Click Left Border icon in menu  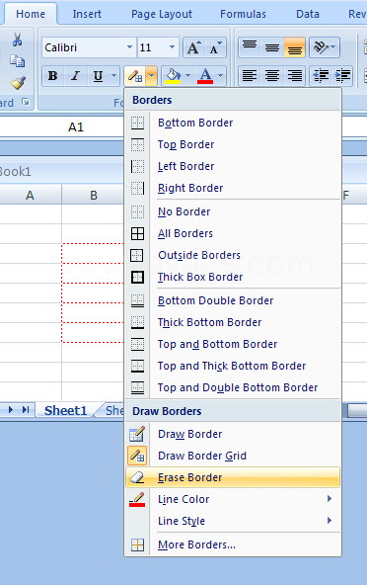[137, 166]
